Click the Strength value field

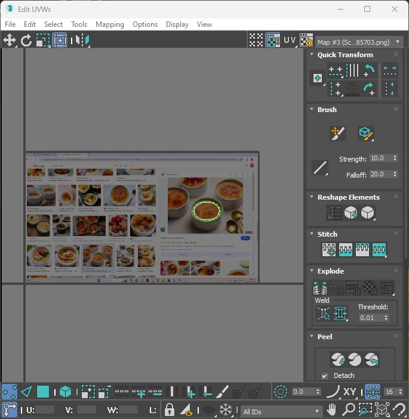point(380,158)
